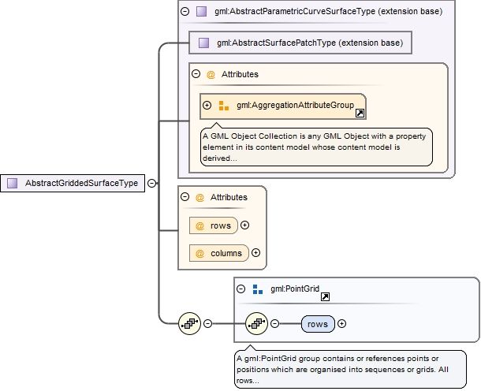Follow the gml:PointGrid reference arrow icon
The height and width of the screenshot is (391, 481).
coord(325,296)
